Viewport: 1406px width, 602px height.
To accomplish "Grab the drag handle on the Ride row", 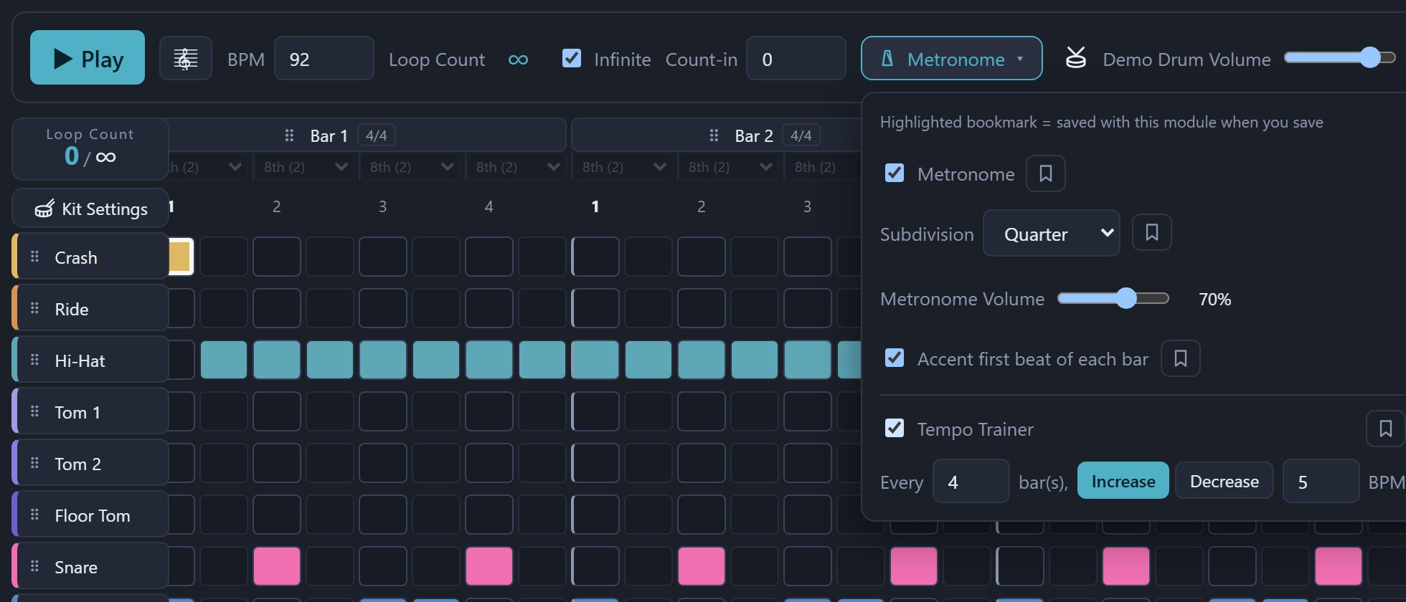I will pyautogui.click(x=34, y=307).
